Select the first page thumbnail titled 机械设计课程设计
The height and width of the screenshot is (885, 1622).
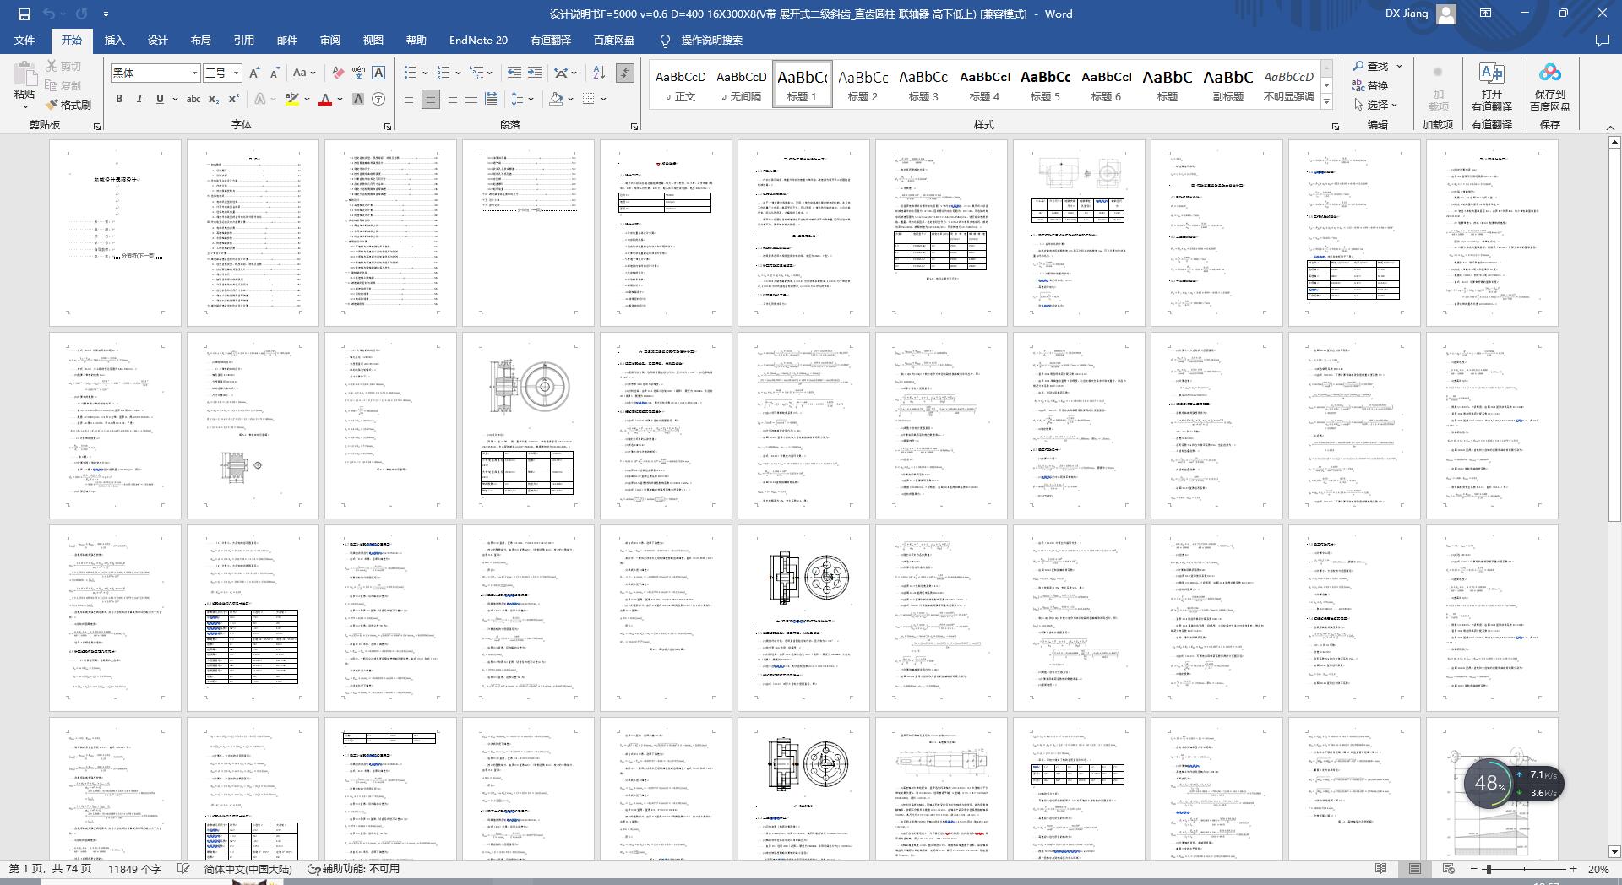pos(115,233)
